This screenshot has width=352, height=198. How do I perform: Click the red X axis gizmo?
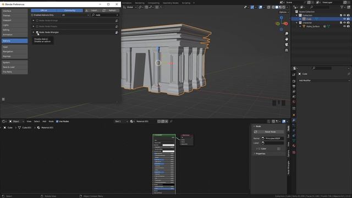click(x=286, y=24)
